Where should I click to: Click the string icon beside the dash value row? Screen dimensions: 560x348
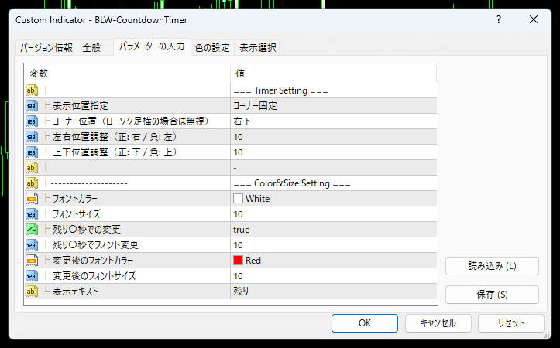[32, 168]
